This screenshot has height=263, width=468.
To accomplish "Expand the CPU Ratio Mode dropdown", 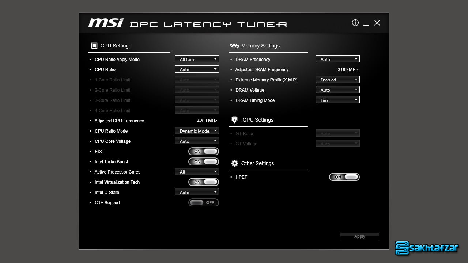I will (197, 131).
